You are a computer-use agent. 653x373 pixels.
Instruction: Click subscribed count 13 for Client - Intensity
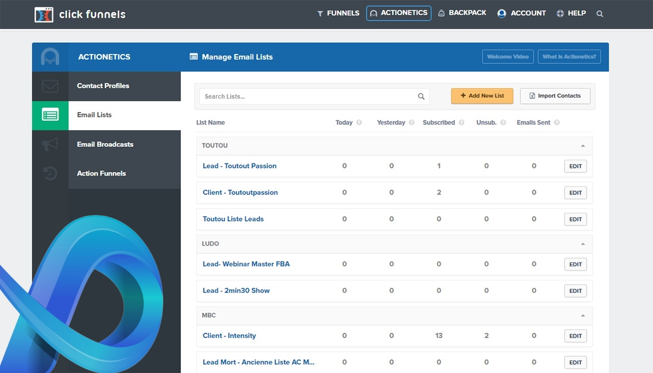pos(439,336)
